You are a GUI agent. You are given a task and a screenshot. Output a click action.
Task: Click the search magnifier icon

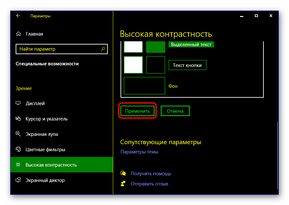103,49
